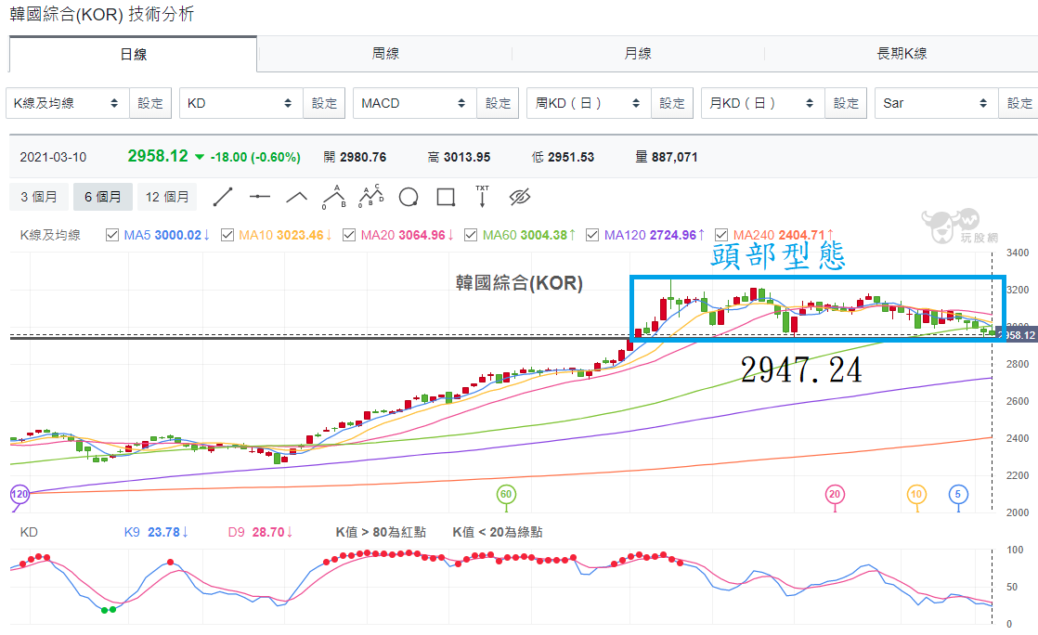Uncheck the MA60 moving average checkbox
Image resolution: width=1038 pixels, height=635 pixels.
click(x=471, y=235)
